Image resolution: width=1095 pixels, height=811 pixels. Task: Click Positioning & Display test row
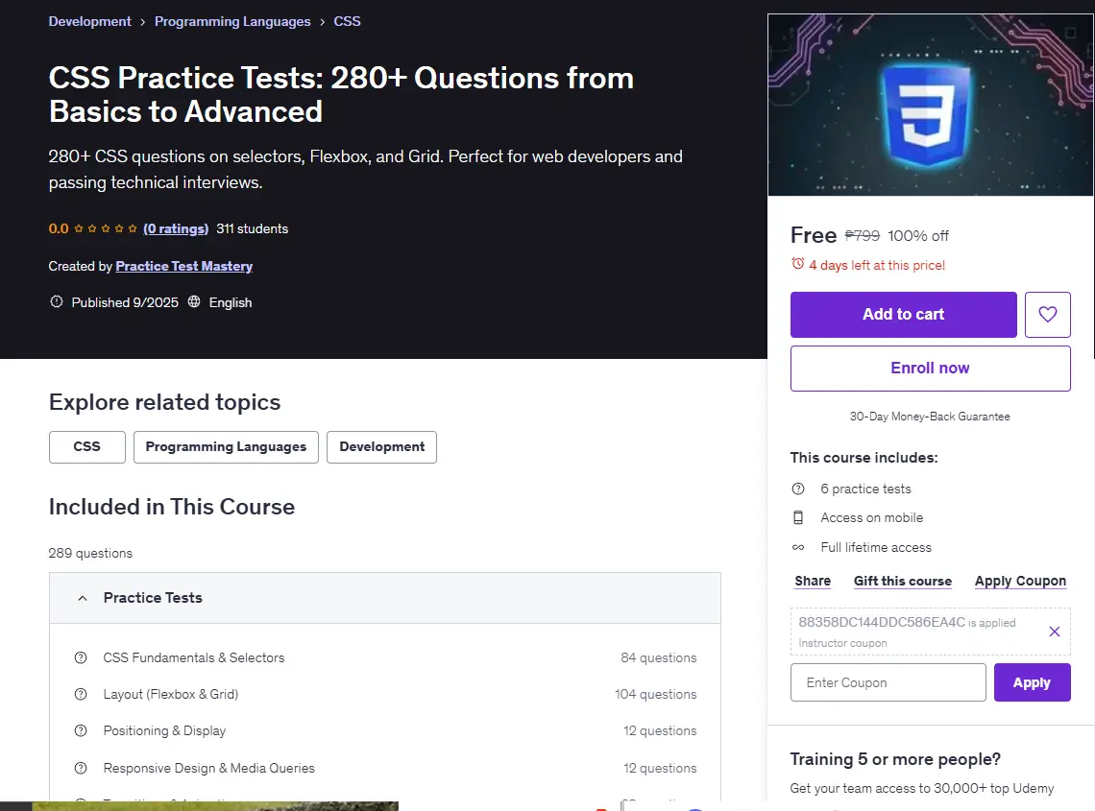click(x=385, y=730)
